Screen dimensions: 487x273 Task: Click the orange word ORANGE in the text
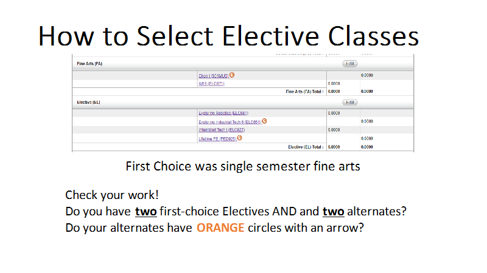[220, 228]
